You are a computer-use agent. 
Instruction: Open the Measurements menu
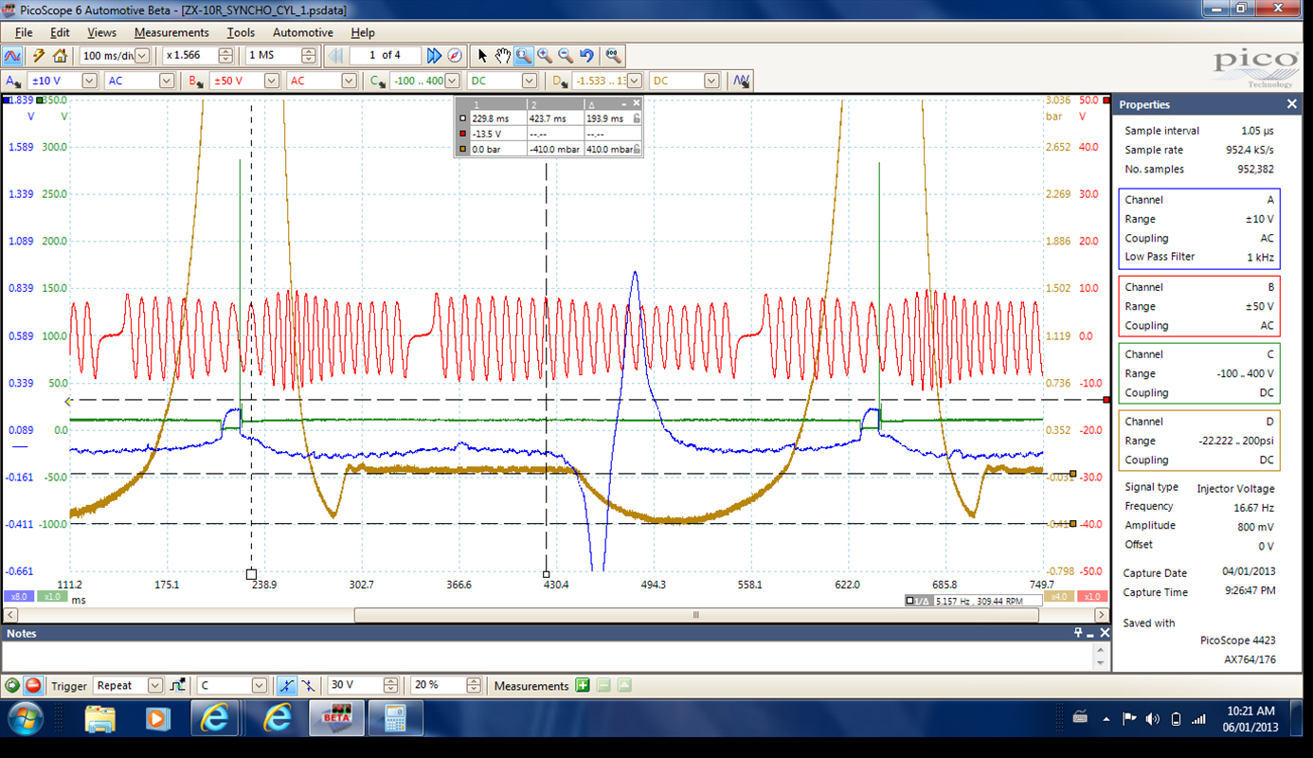coord(171,32)
